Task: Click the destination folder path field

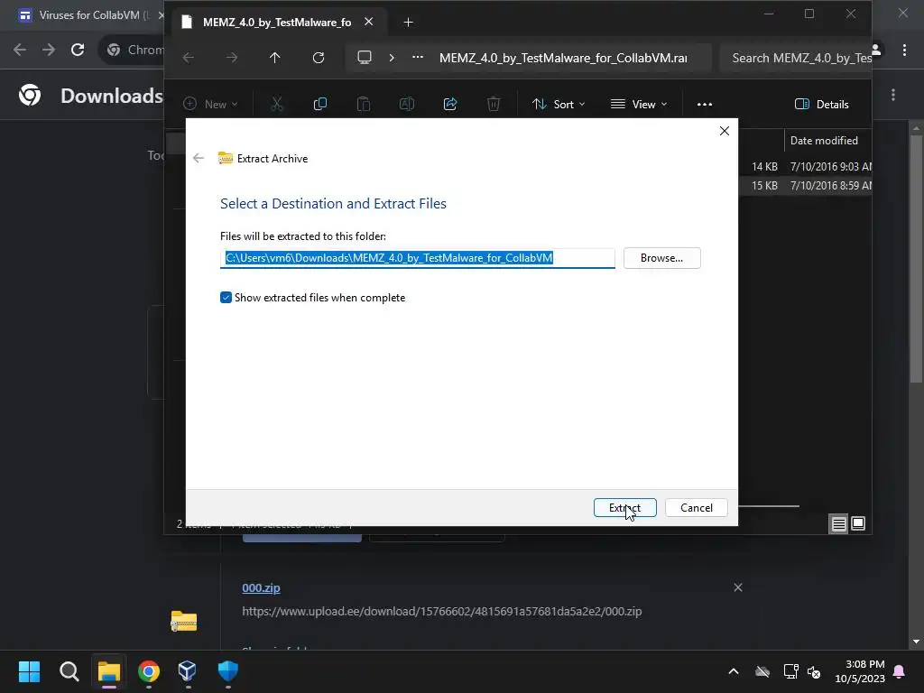Action: click(417, 258)
